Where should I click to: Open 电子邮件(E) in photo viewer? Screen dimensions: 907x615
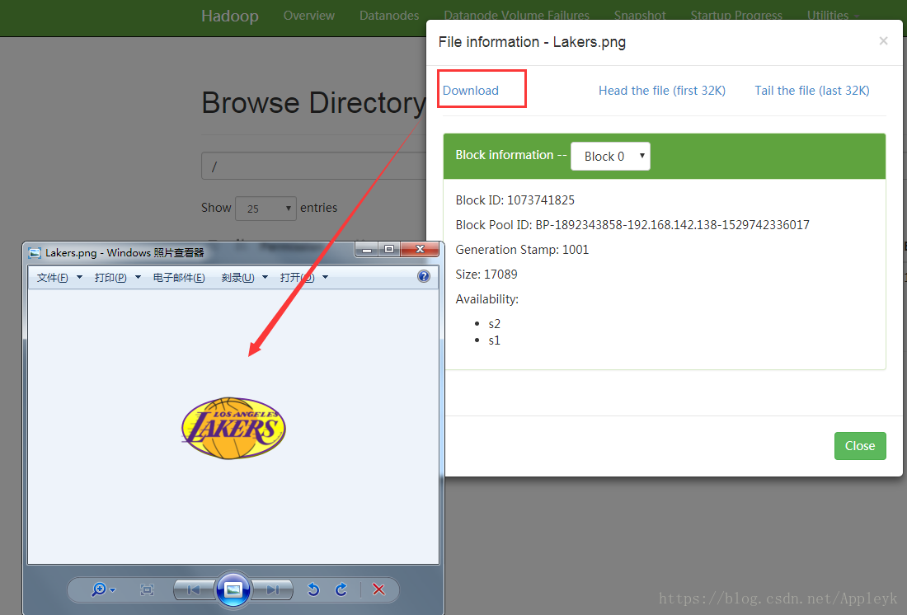(179, 278)
